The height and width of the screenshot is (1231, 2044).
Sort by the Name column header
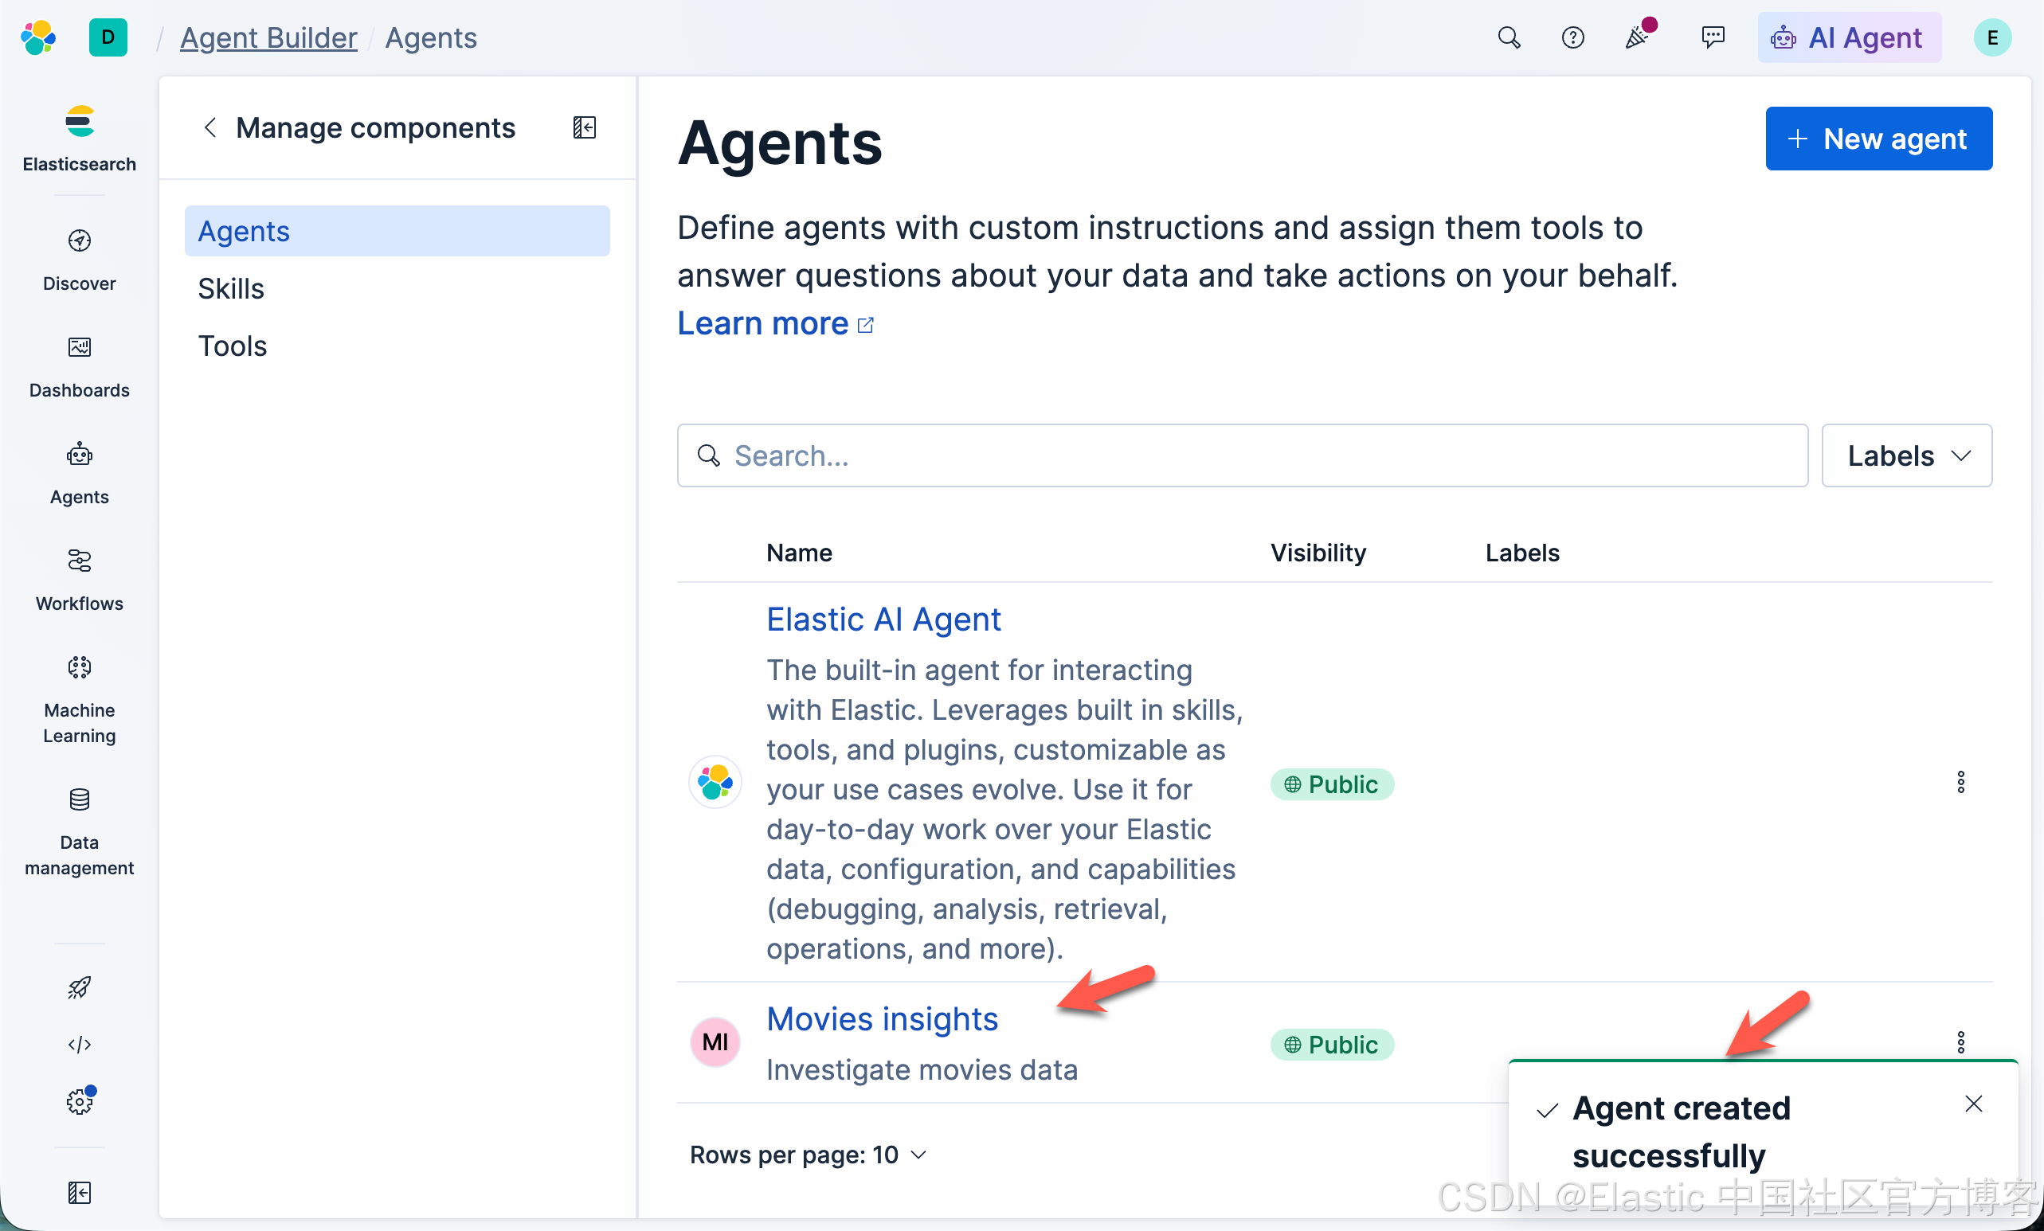pyautogui.click(x=799, y=552)
